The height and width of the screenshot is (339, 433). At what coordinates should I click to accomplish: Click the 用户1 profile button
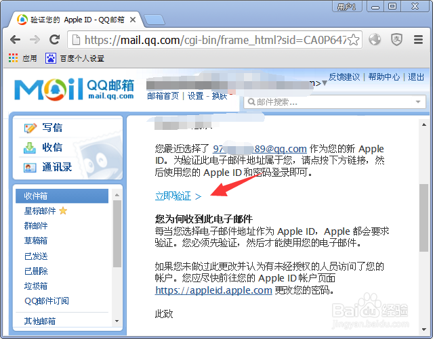(347, 6)
